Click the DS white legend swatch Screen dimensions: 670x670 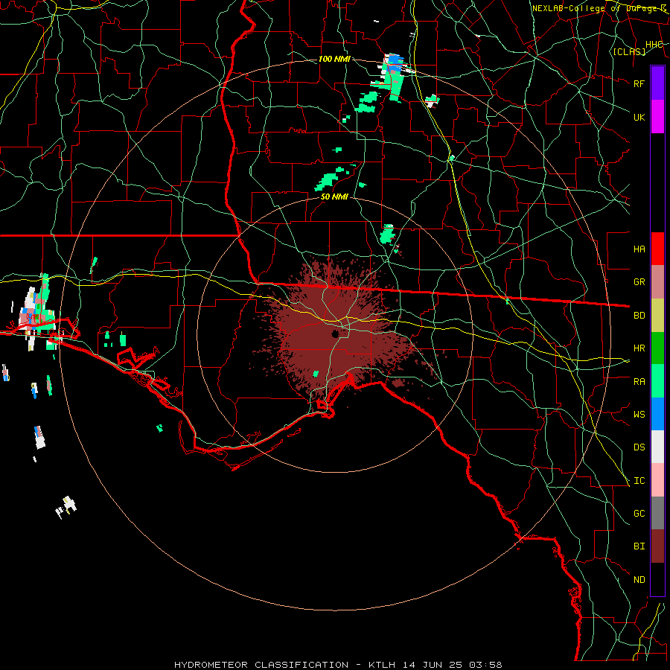pyautogui.click(x=657, y=447)
